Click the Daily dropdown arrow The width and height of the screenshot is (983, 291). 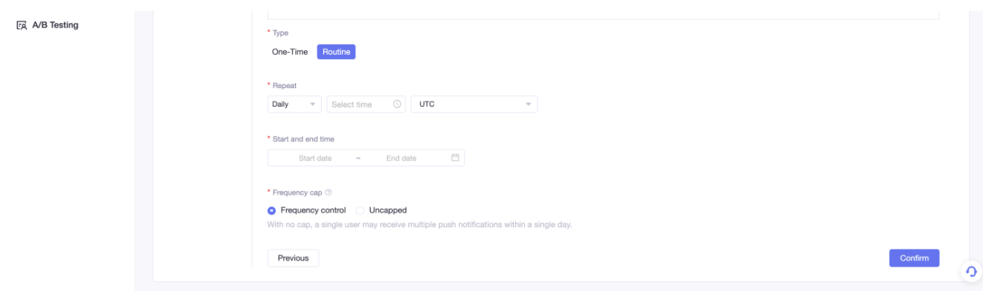[312, 104]
